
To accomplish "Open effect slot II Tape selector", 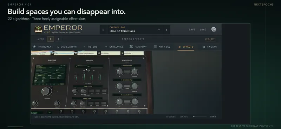I will coord(127,80).
